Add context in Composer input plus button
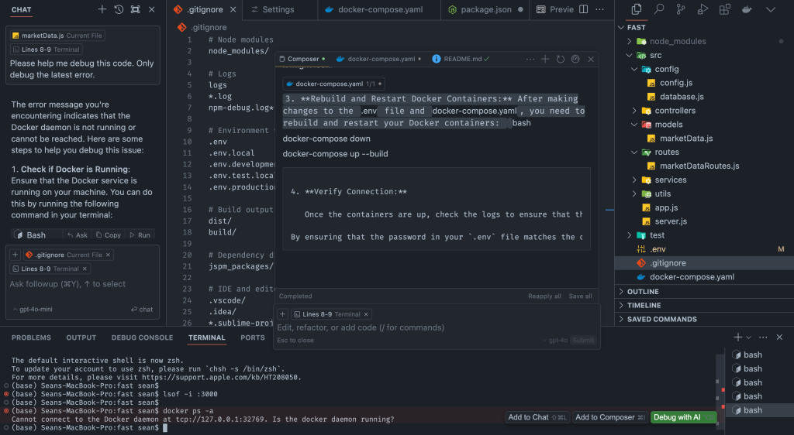The height and width of the screenshot is (435, 794). (282, 313)
